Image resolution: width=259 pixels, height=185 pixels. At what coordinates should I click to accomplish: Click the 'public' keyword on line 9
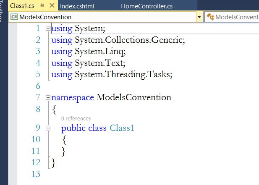click(x=73, y=128)
